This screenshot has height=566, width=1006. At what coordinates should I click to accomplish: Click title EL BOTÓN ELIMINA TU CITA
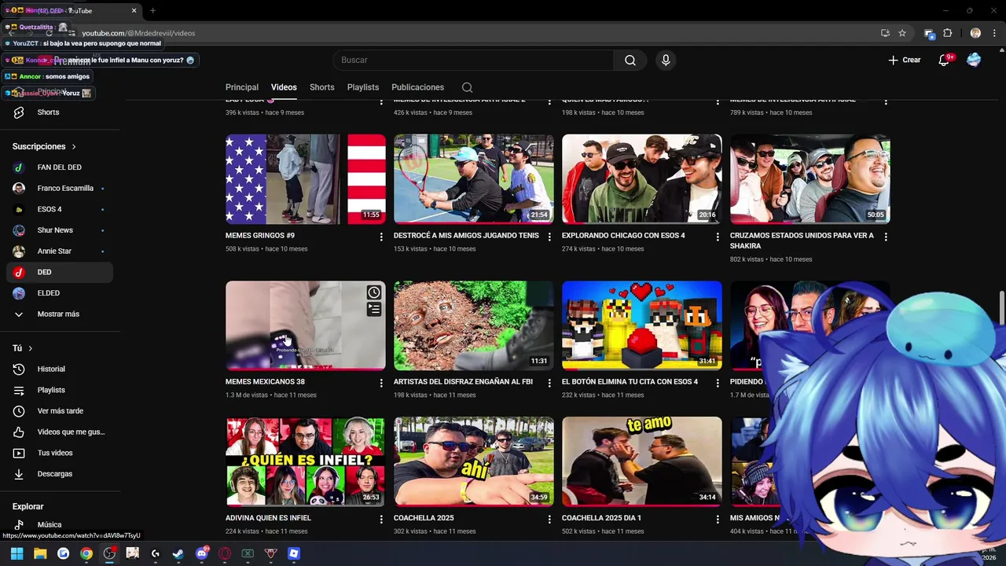point(630,382)
